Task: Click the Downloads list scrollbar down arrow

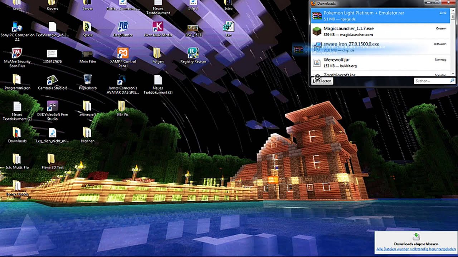Action: [x=453, y=74]
